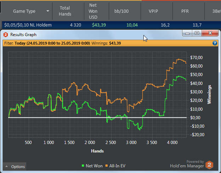
Task: Click the -$20,00 y-axis tick label
Action: (x=197, y=135)
